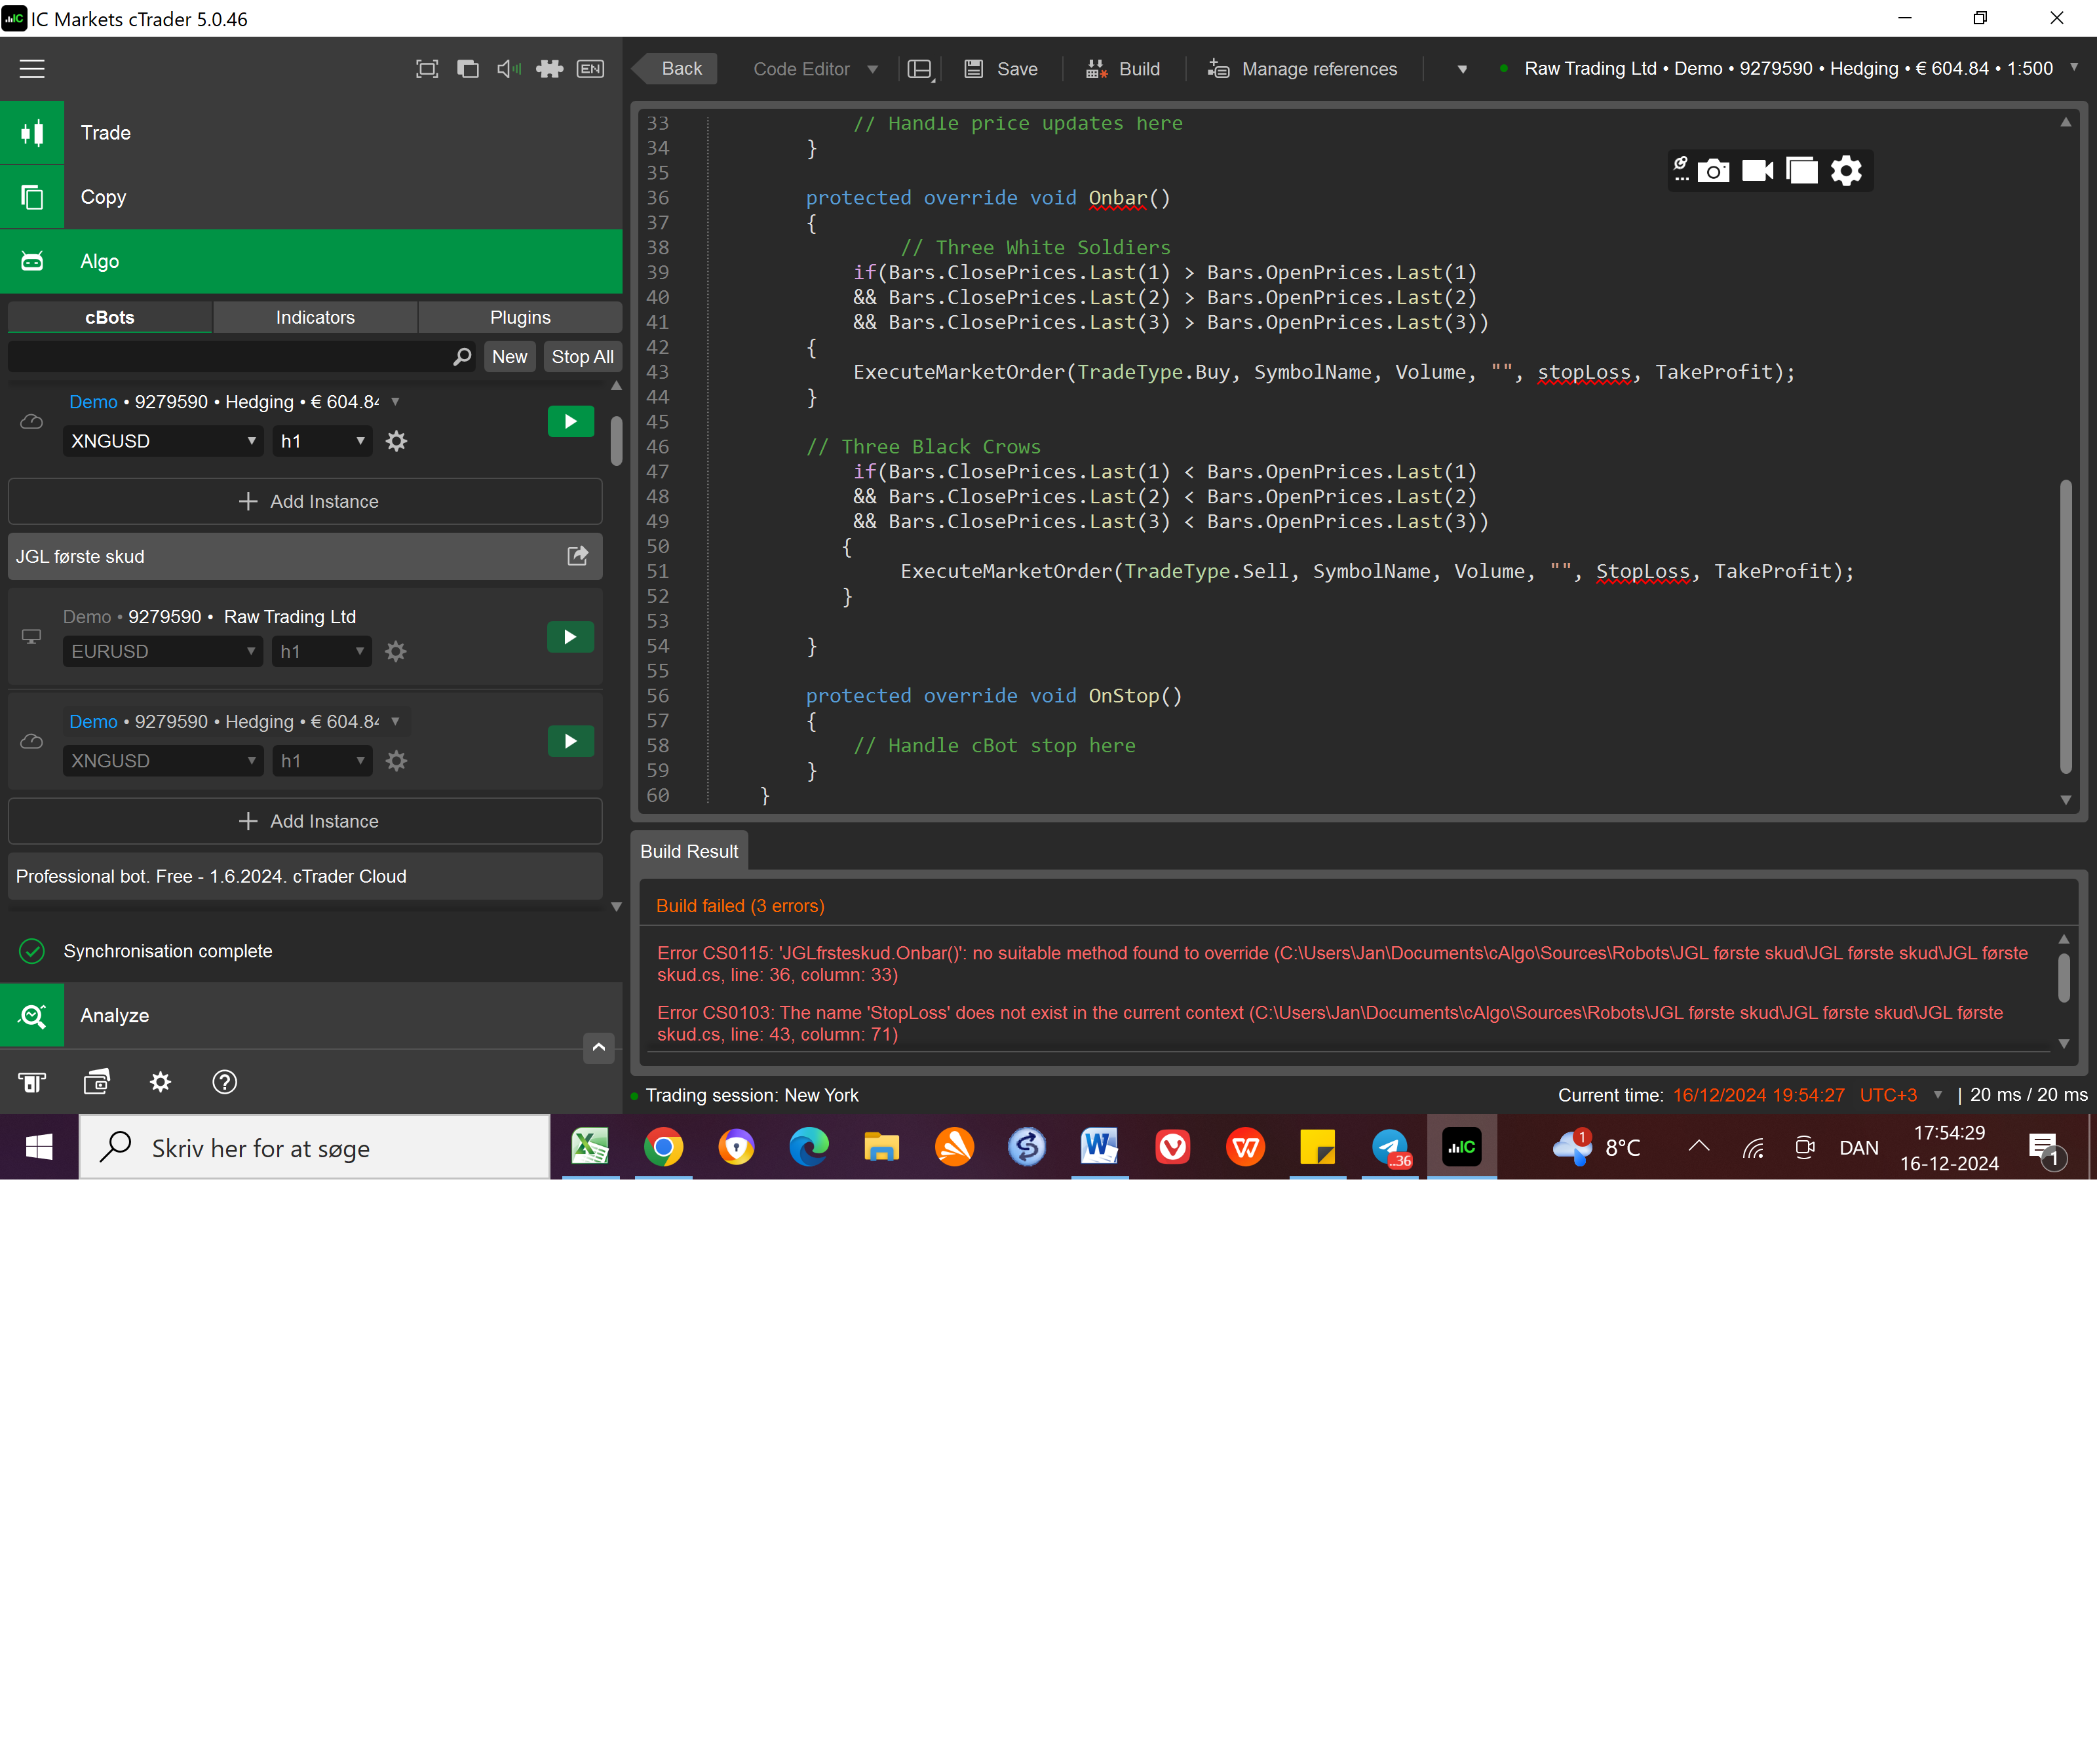Toggle fullscreen layout icon
The height and width of the screenshot is (1764, 2097).
pyautogui.click(x=427, y=69)
